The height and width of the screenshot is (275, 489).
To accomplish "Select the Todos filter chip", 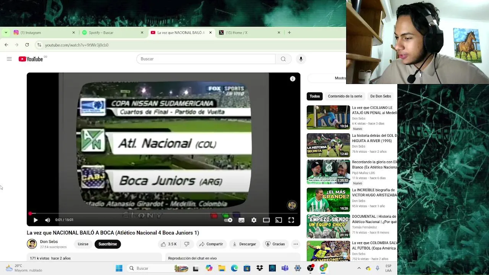I will coord(315,96).
